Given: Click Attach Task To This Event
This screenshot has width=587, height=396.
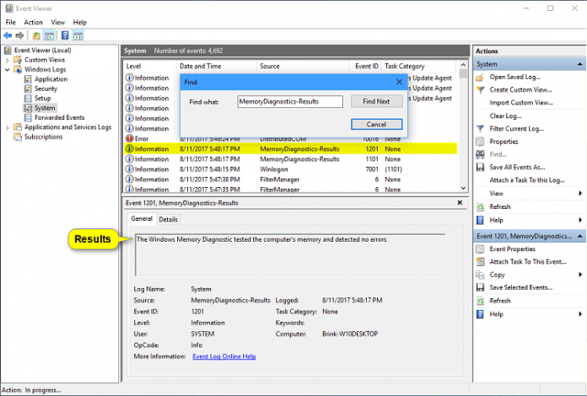Looking at the screenshot, I should (x=528, y=262).
